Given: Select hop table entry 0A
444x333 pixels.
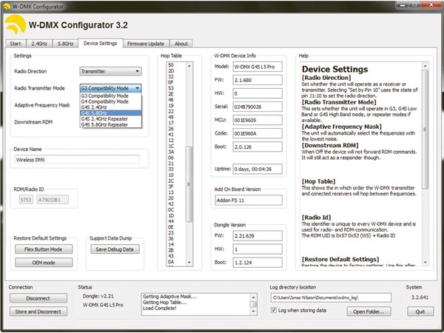Looking at the screenshot, I should tap(171, 262).
